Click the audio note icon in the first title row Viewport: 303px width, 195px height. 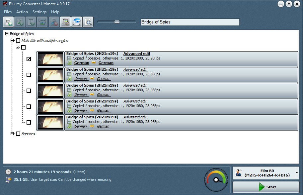(x=69, y=63)
